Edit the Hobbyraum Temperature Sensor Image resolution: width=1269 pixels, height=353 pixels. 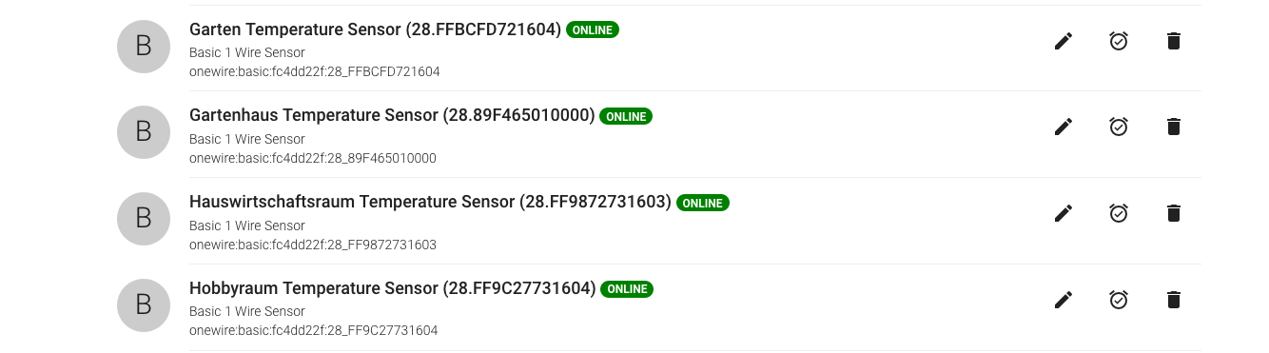pos(1064,300)
